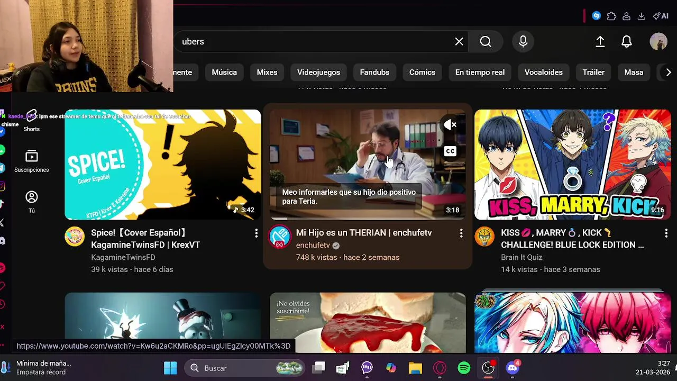
Task: Open the browser AI assistant button
Action: pyautogui.click(x=661, y=16)
